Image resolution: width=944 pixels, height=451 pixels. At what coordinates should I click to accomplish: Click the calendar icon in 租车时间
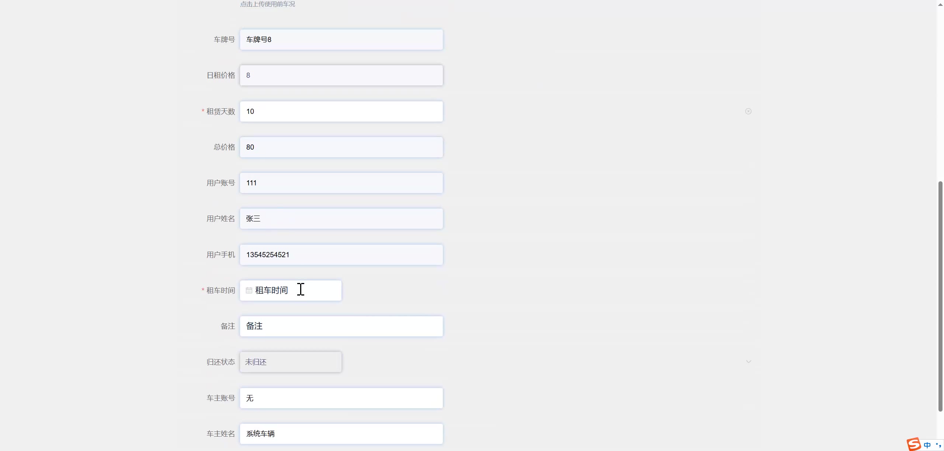pyautogui.click(x=249, y=290)
